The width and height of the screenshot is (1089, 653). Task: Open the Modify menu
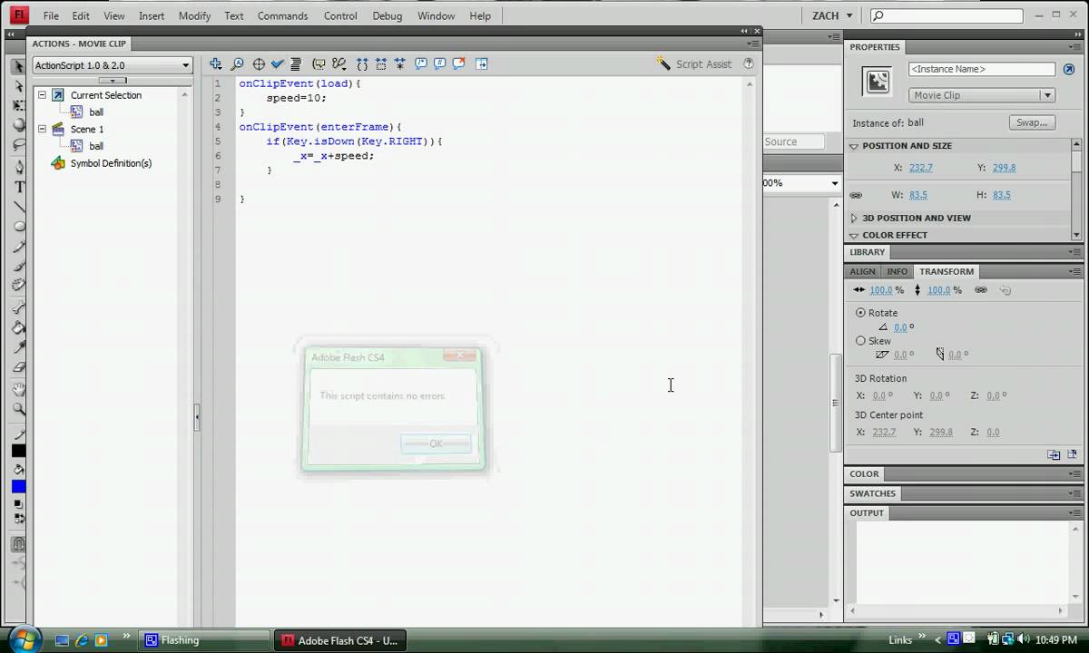pyautogui.click(x=194, y=15)
